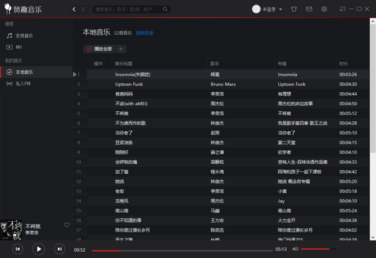
Task: Select the song 不为谁而作的歌
Action: point(130,123)
